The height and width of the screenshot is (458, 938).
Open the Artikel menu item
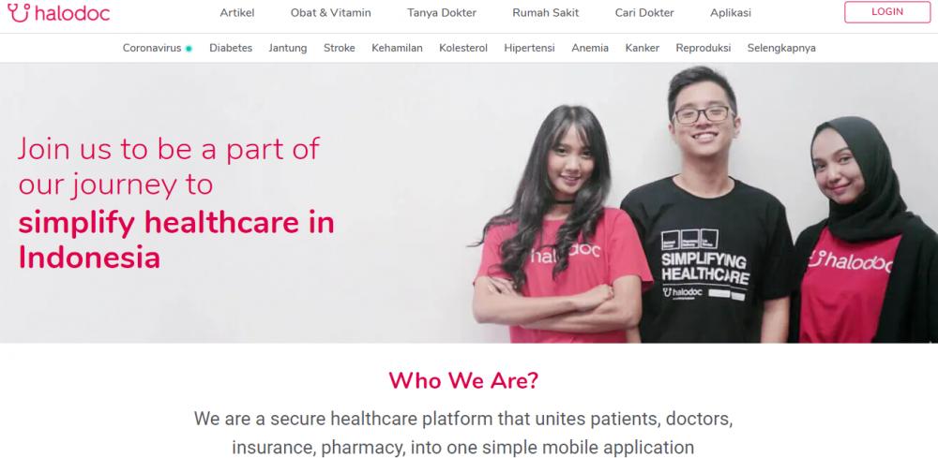pos(237,12)
